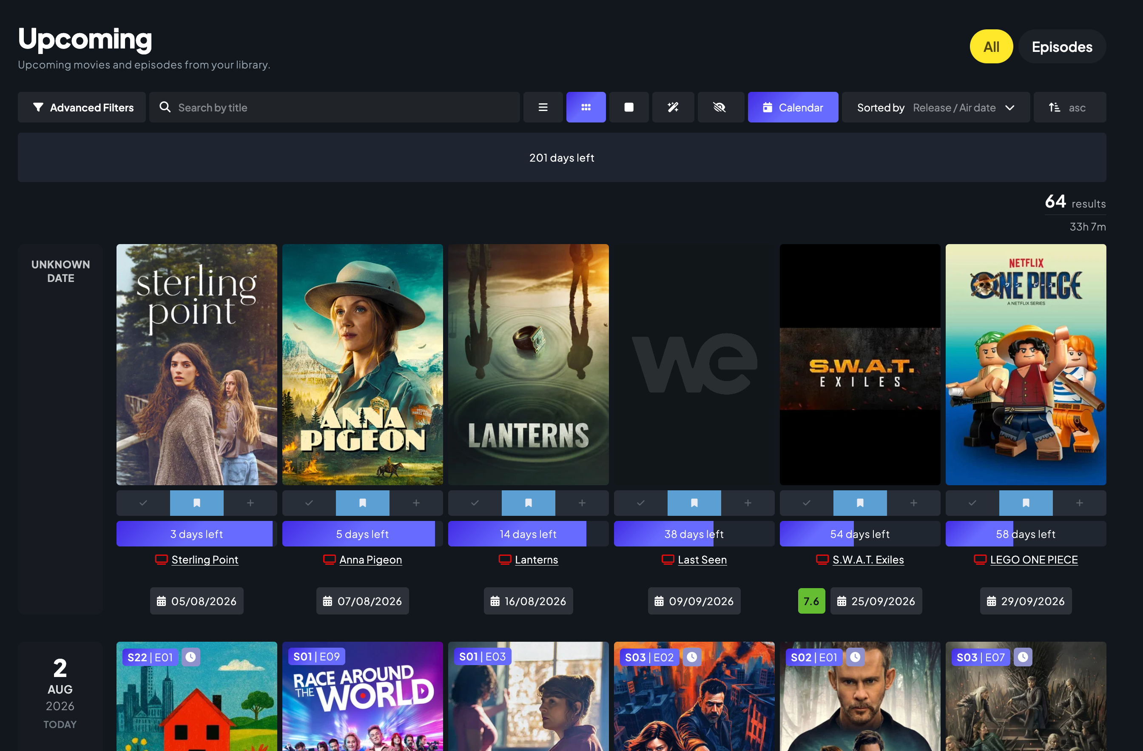Image resolution: width=1143 pixels, height=751 pixels.
Task: Click the LEGO ONE PIECE poster
Action: pos(1026,364)
